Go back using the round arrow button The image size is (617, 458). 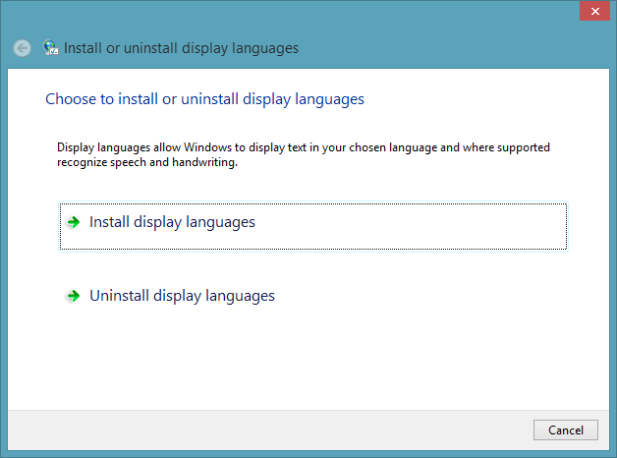22,48
